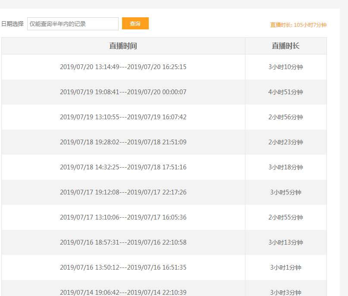Select row 2019/07/18 14:32:25---2019/07/18 17:51:16
The height and width of the screenshot is (296, 348).
pos(164,167)
